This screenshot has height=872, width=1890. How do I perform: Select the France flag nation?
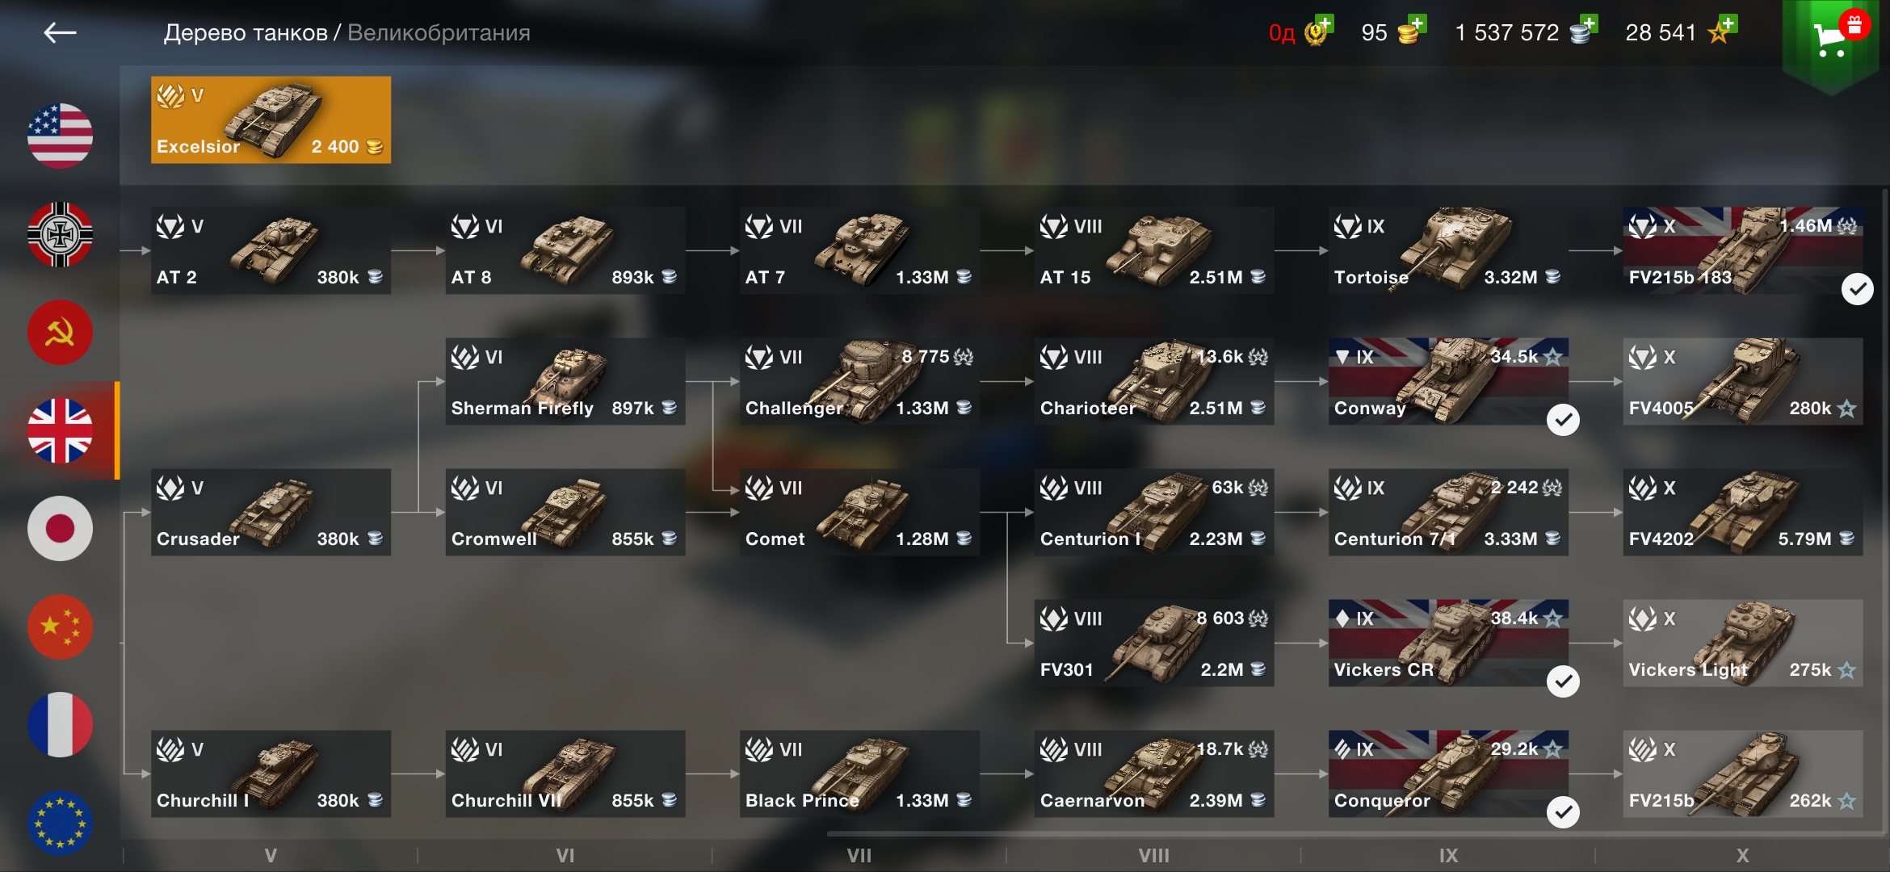60,724
